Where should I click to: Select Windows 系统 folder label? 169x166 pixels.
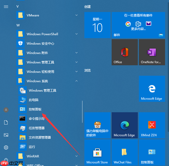[x=37, y=81]
